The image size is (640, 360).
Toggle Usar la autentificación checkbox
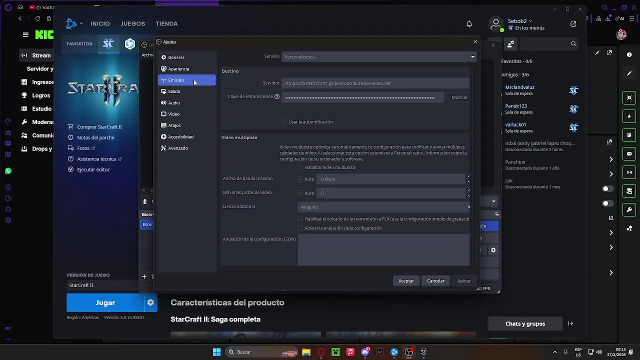[x=284, y=122]
